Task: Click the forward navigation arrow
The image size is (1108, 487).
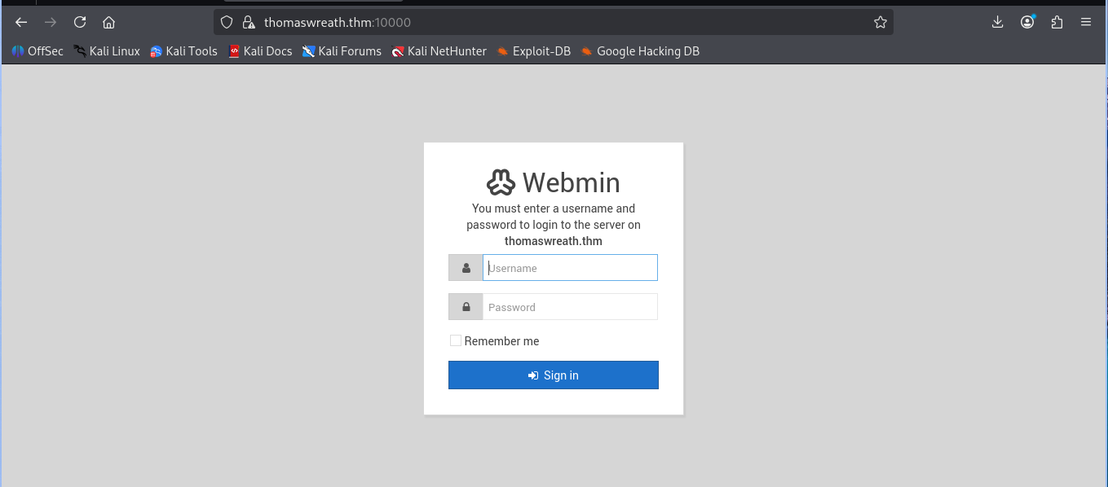Action: point(51,22)
